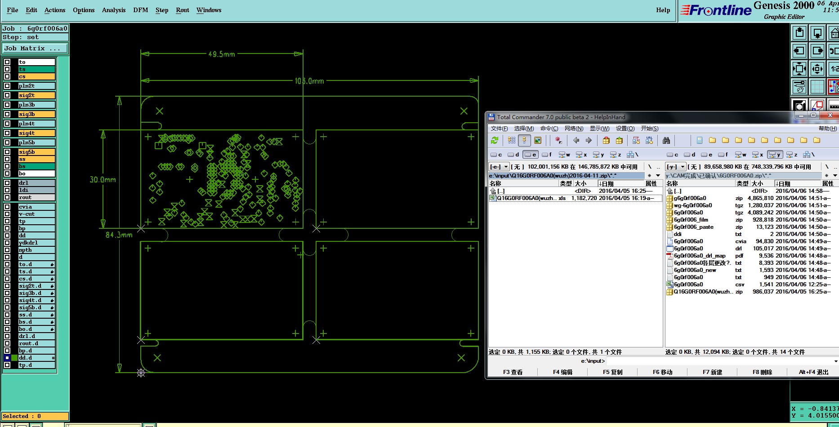Viewport: 839px width, 427px height.
Task: Sort left panel by 日期 column header
Action: [x=620, y=183]
